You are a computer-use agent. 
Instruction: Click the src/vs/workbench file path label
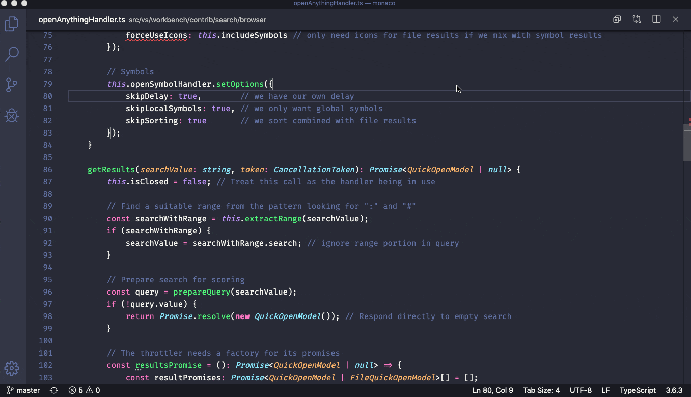[x=198, y=20]
